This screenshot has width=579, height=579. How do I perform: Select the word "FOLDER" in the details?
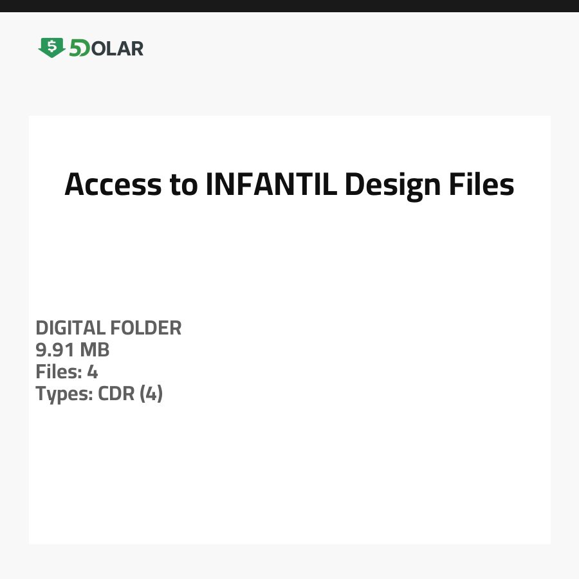145,328
